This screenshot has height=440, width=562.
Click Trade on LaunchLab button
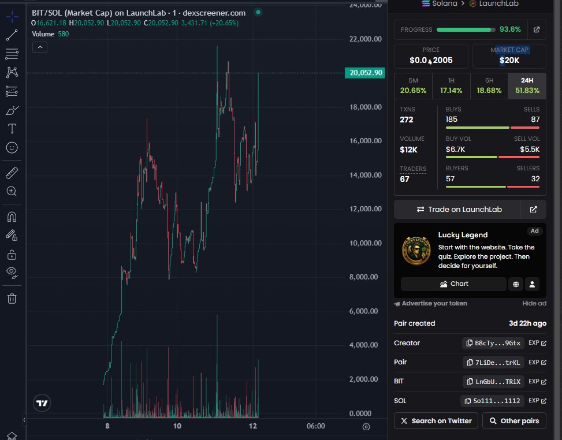[x=457, y=209]
